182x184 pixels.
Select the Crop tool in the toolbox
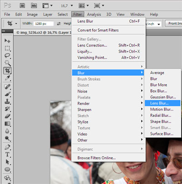click(x=7, y=71)
